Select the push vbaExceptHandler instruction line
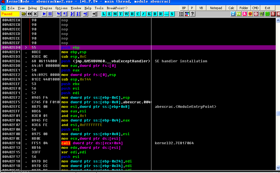This screenshot has width=280, height=173. [x=105, y=61]
